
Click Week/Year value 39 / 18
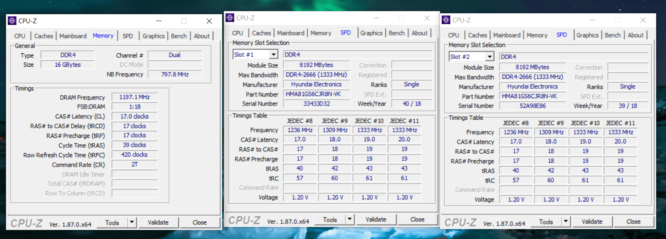628,106
